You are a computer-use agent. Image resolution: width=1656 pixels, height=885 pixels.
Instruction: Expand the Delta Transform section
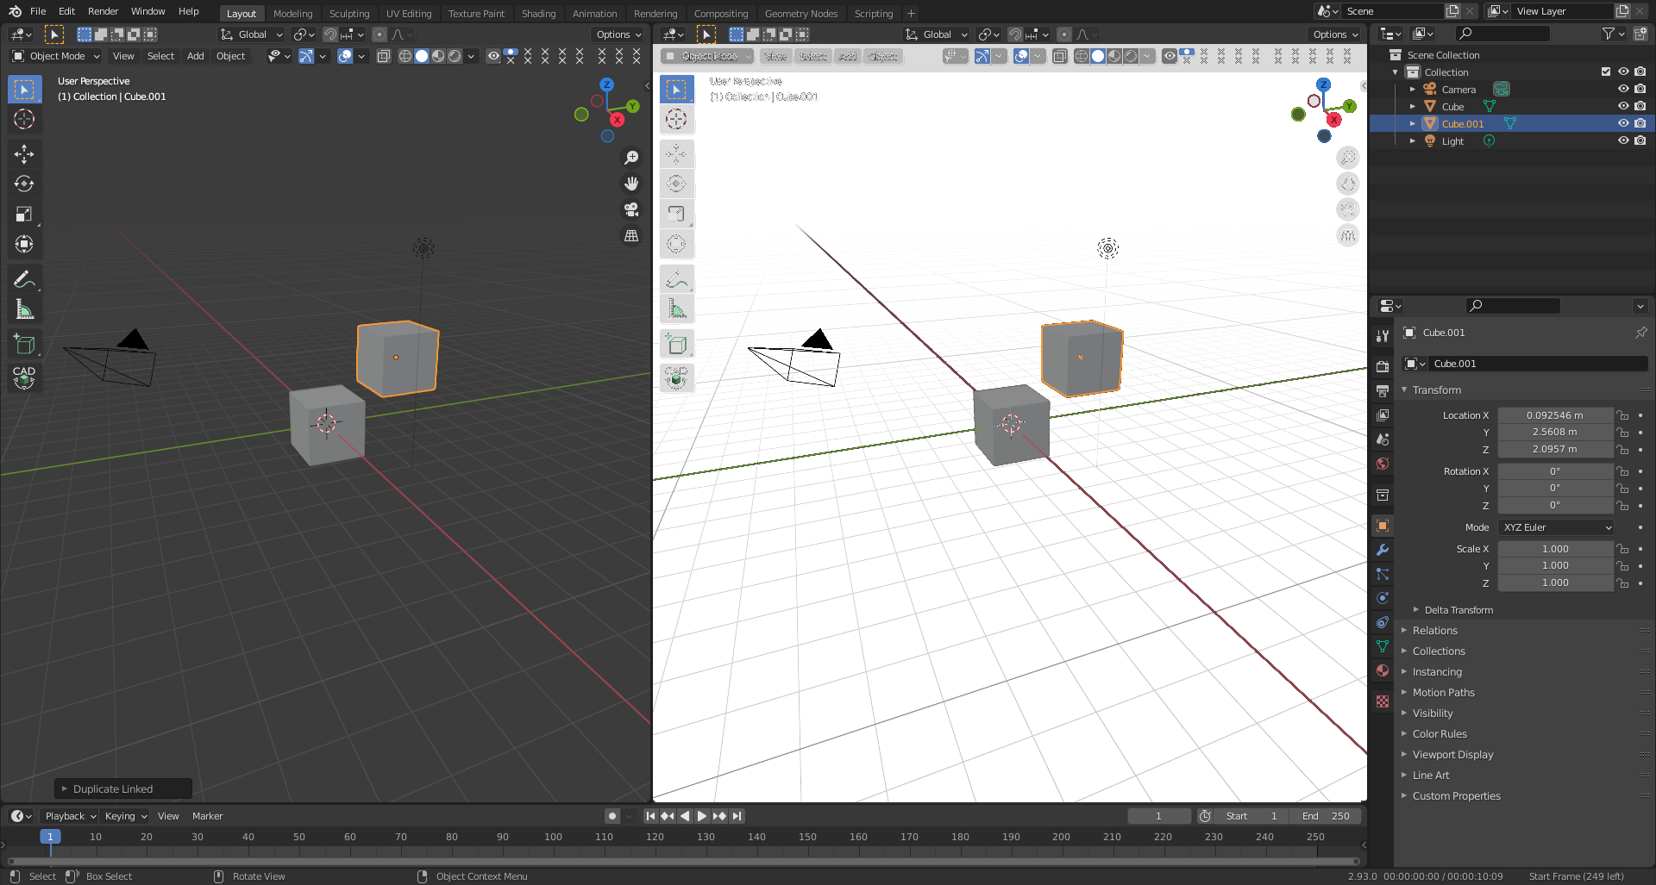click(x=1458, y=610)
